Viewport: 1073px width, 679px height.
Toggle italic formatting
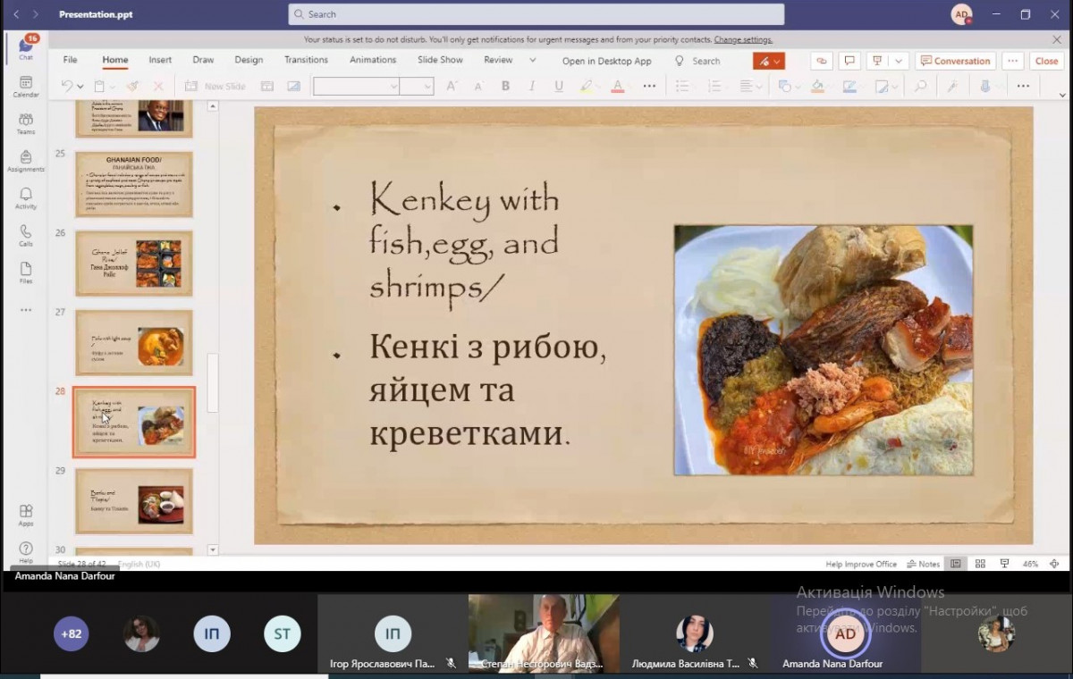pyautogui.click(x=532, y=87)
